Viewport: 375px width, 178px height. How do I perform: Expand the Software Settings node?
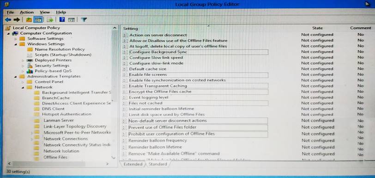coord(16,38)
